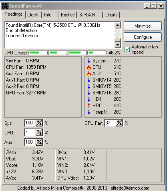
Task: Switch to the Readings tab
Action: click(x=14, y=14)
